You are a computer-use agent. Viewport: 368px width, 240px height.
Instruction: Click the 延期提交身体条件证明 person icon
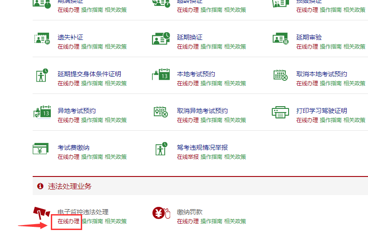[42, 75]
